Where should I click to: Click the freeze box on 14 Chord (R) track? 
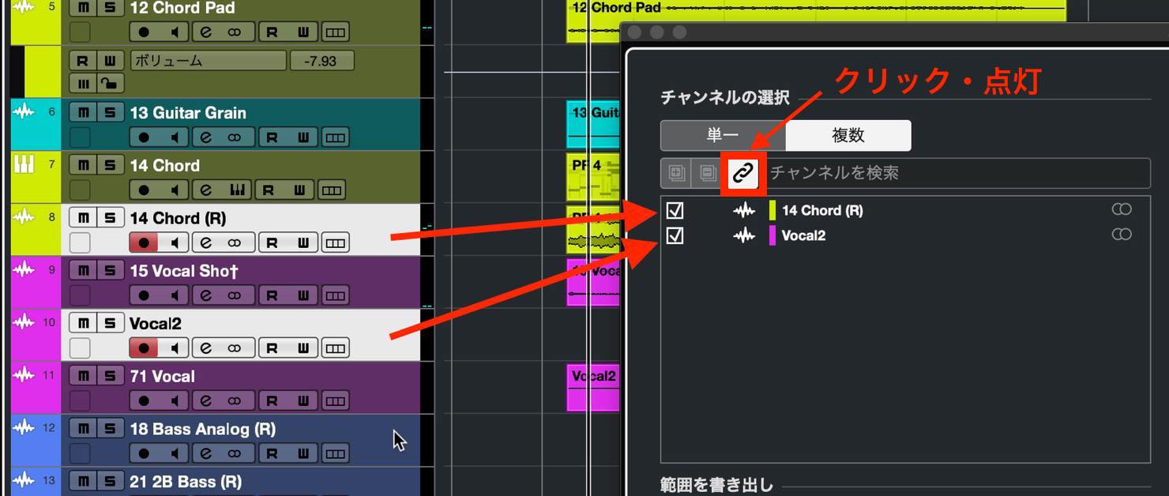[x=80, y=242]
